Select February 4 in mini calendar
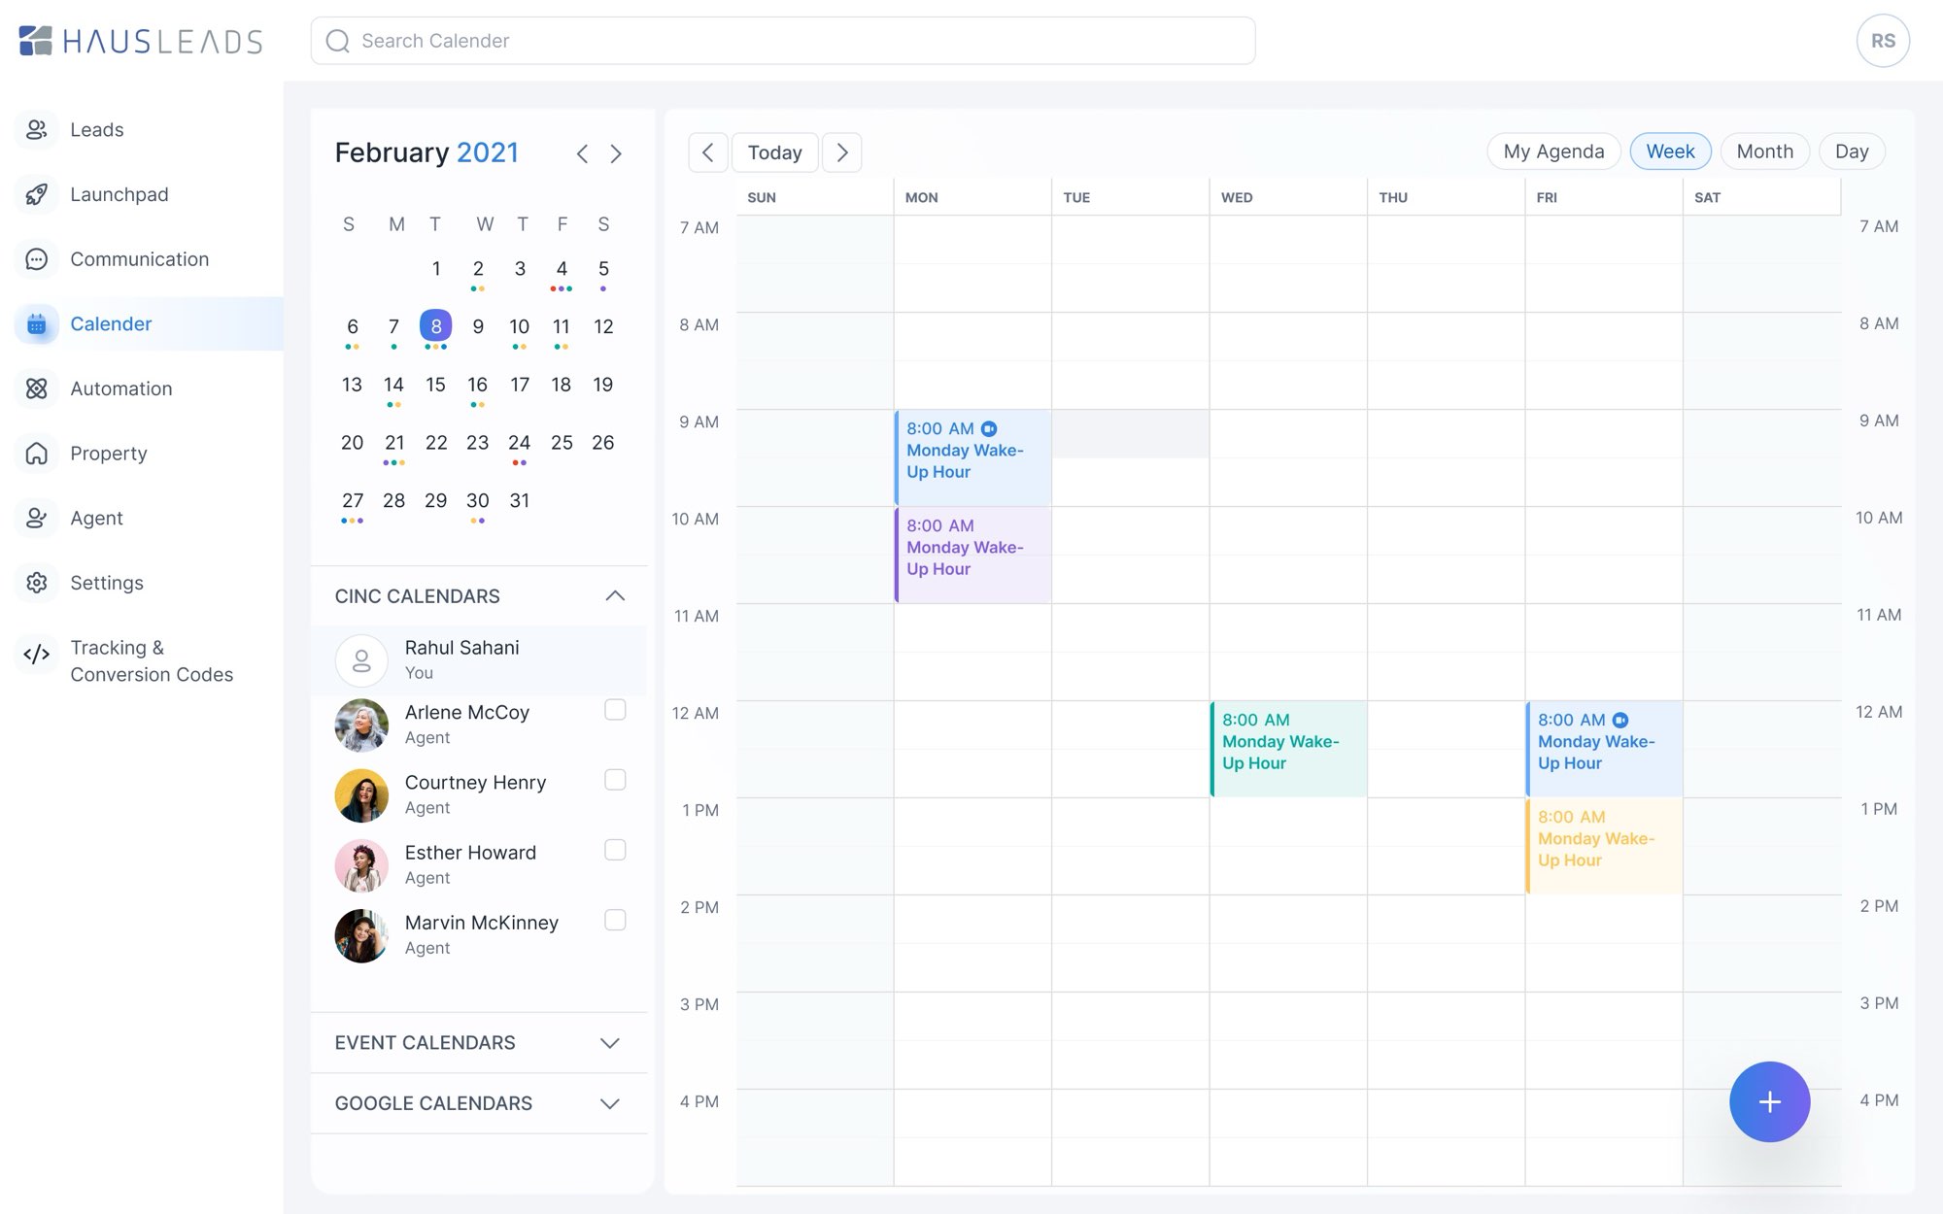Image resolution: width=1943 pixels, height=1214 pixels. coord(562,269)
